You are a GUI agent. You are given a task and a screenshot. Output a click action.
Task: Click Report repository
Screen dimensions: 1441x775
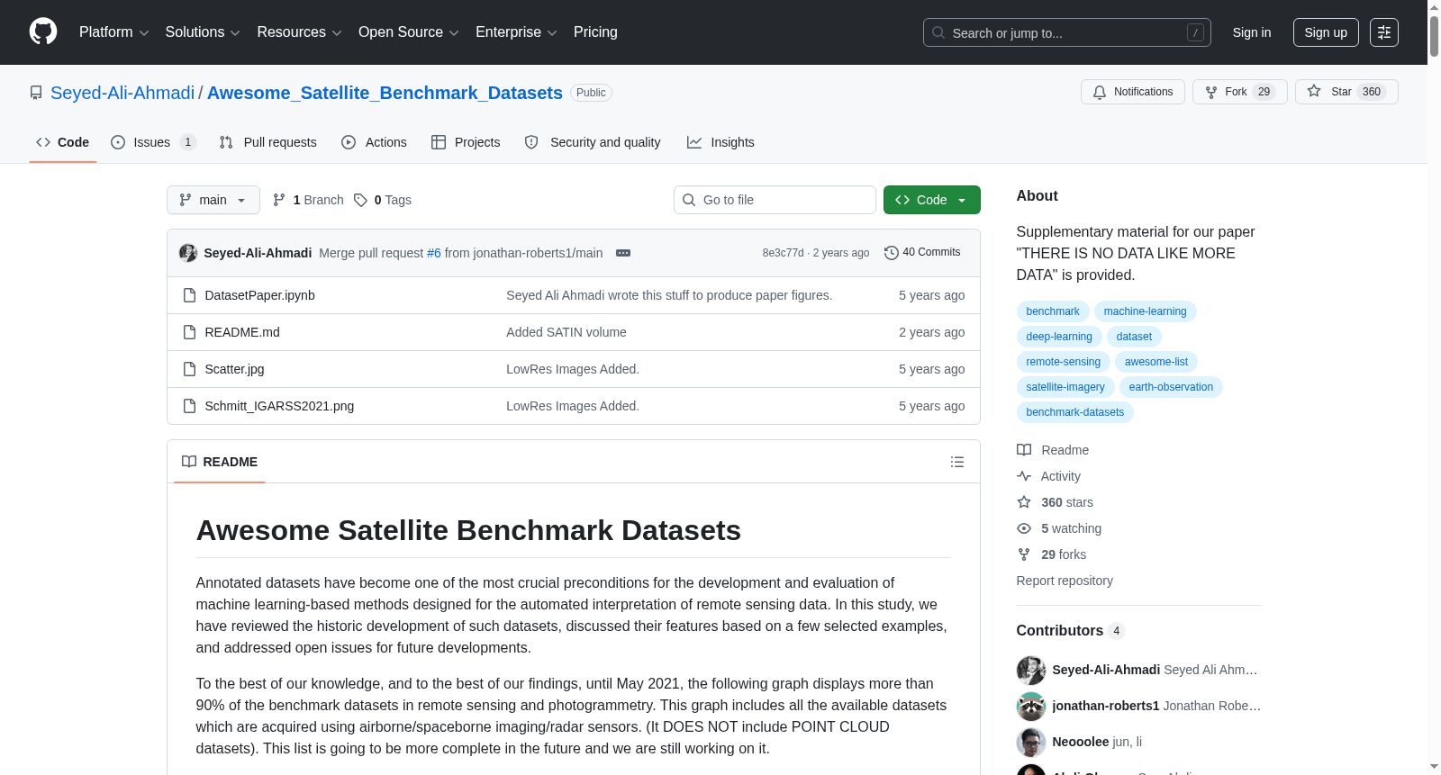[1065, 581]
